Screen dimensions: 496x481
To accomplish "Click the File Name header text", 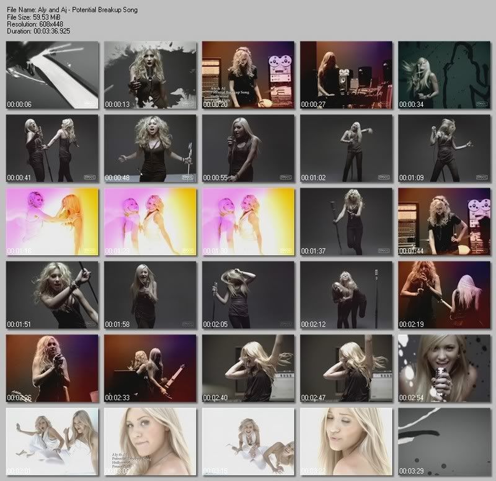I will click(72, 10).
